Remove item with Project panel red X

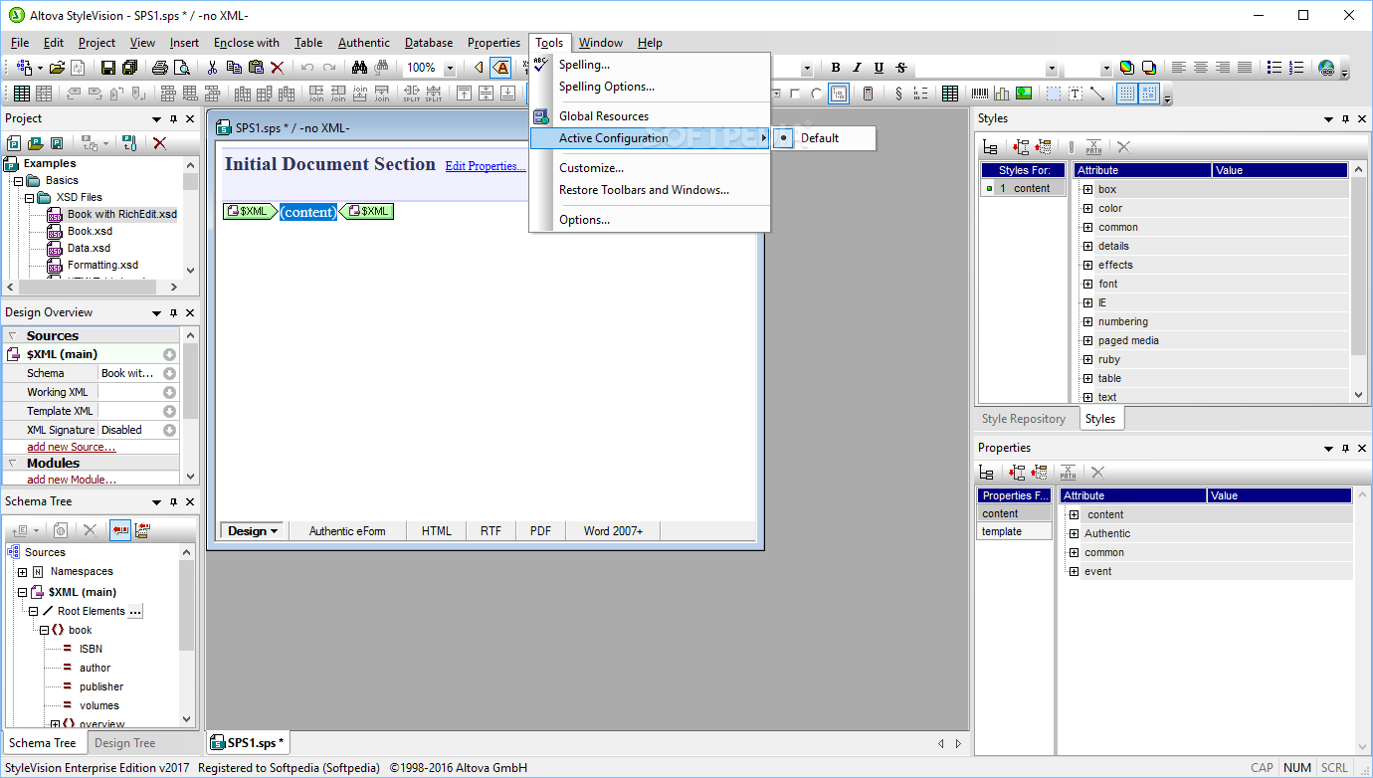coord(159,143)
